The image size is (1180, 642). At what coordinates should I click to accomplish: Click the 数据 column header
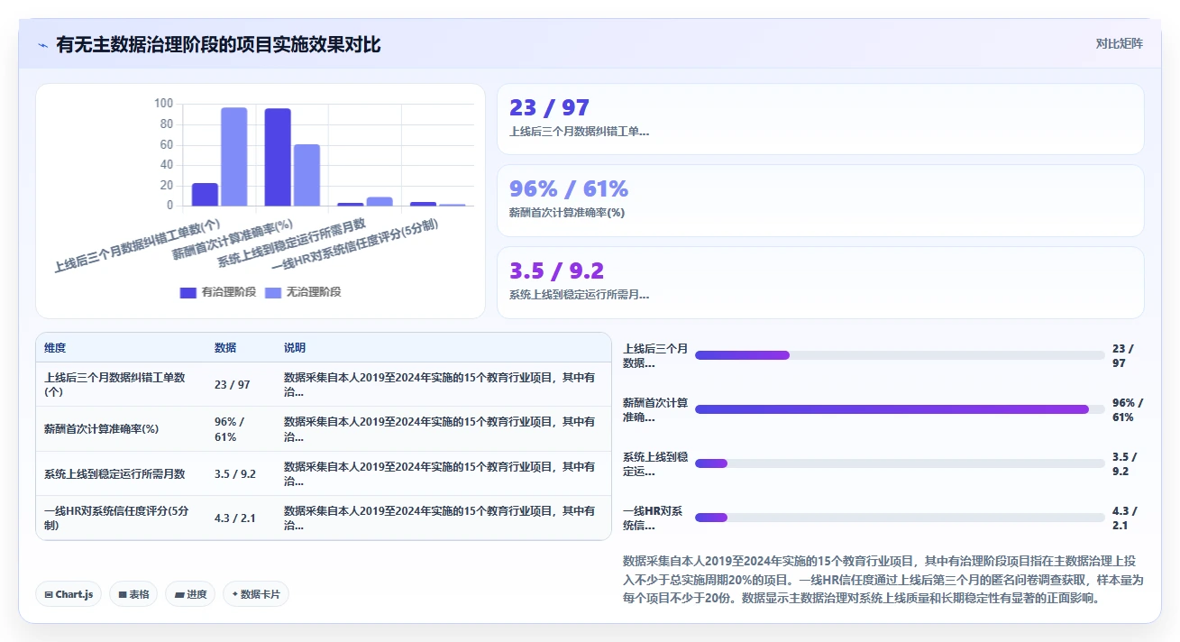[225, 348]
